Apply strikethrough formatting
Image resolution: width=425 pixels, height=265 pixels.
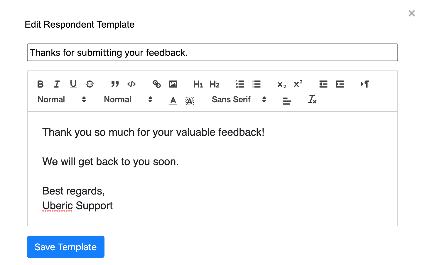tap(90, 84)
